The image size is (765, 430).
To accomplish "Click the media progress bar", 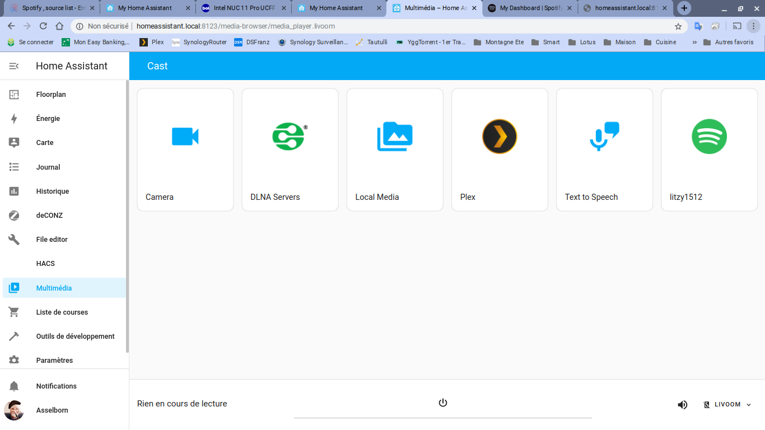I will point(443,418).
